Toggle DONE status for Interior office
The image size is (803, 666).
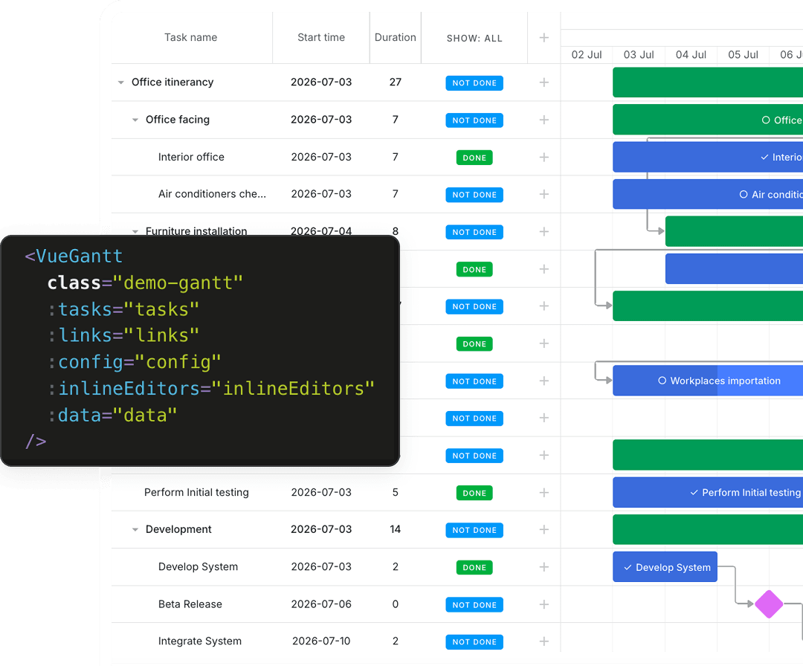click(474, 158)
